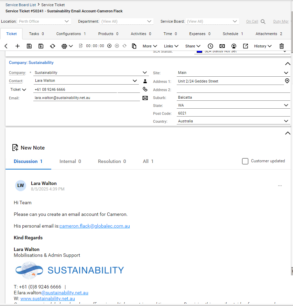Click the Sustainability logo in the signature
Screen dimensions: 293x306
pyautogui.click(x=69, y=270)
